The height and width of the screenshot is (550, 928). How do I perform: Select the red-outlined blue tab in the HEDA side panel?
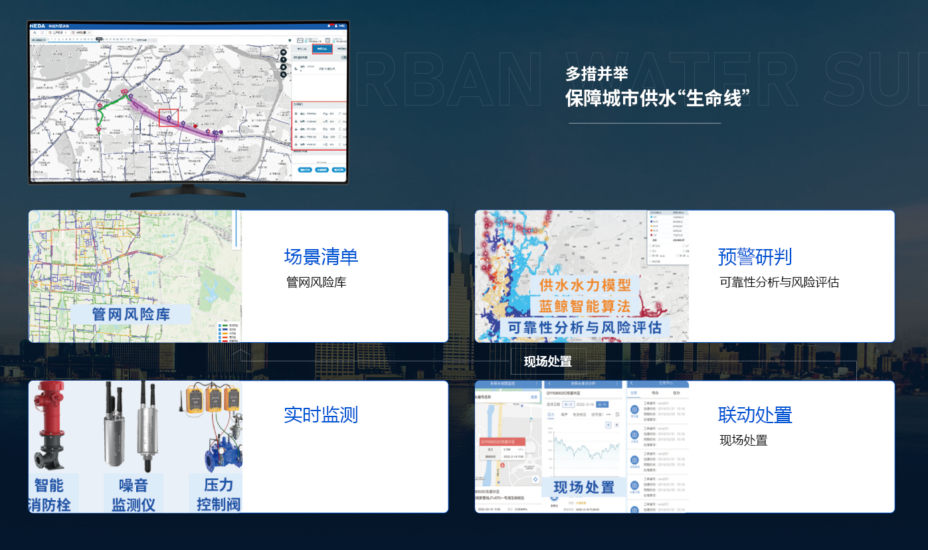click(x=322, y=49)
